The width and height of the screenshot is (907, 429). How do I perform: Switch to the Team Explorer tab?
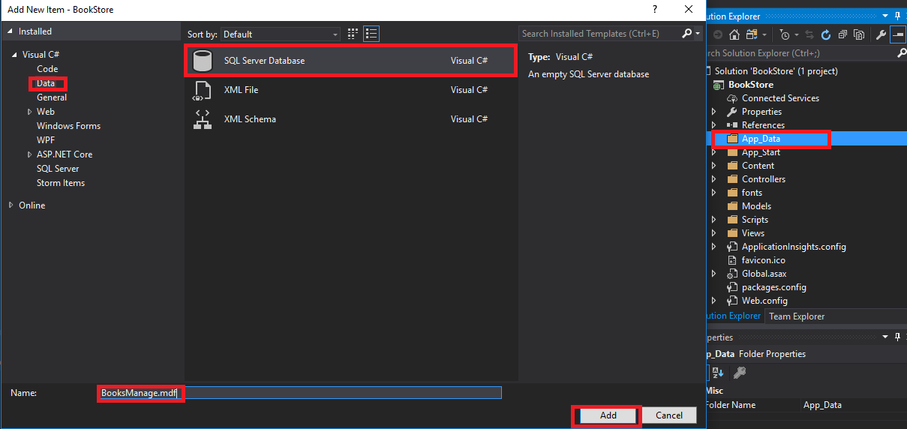coord(797,316)
